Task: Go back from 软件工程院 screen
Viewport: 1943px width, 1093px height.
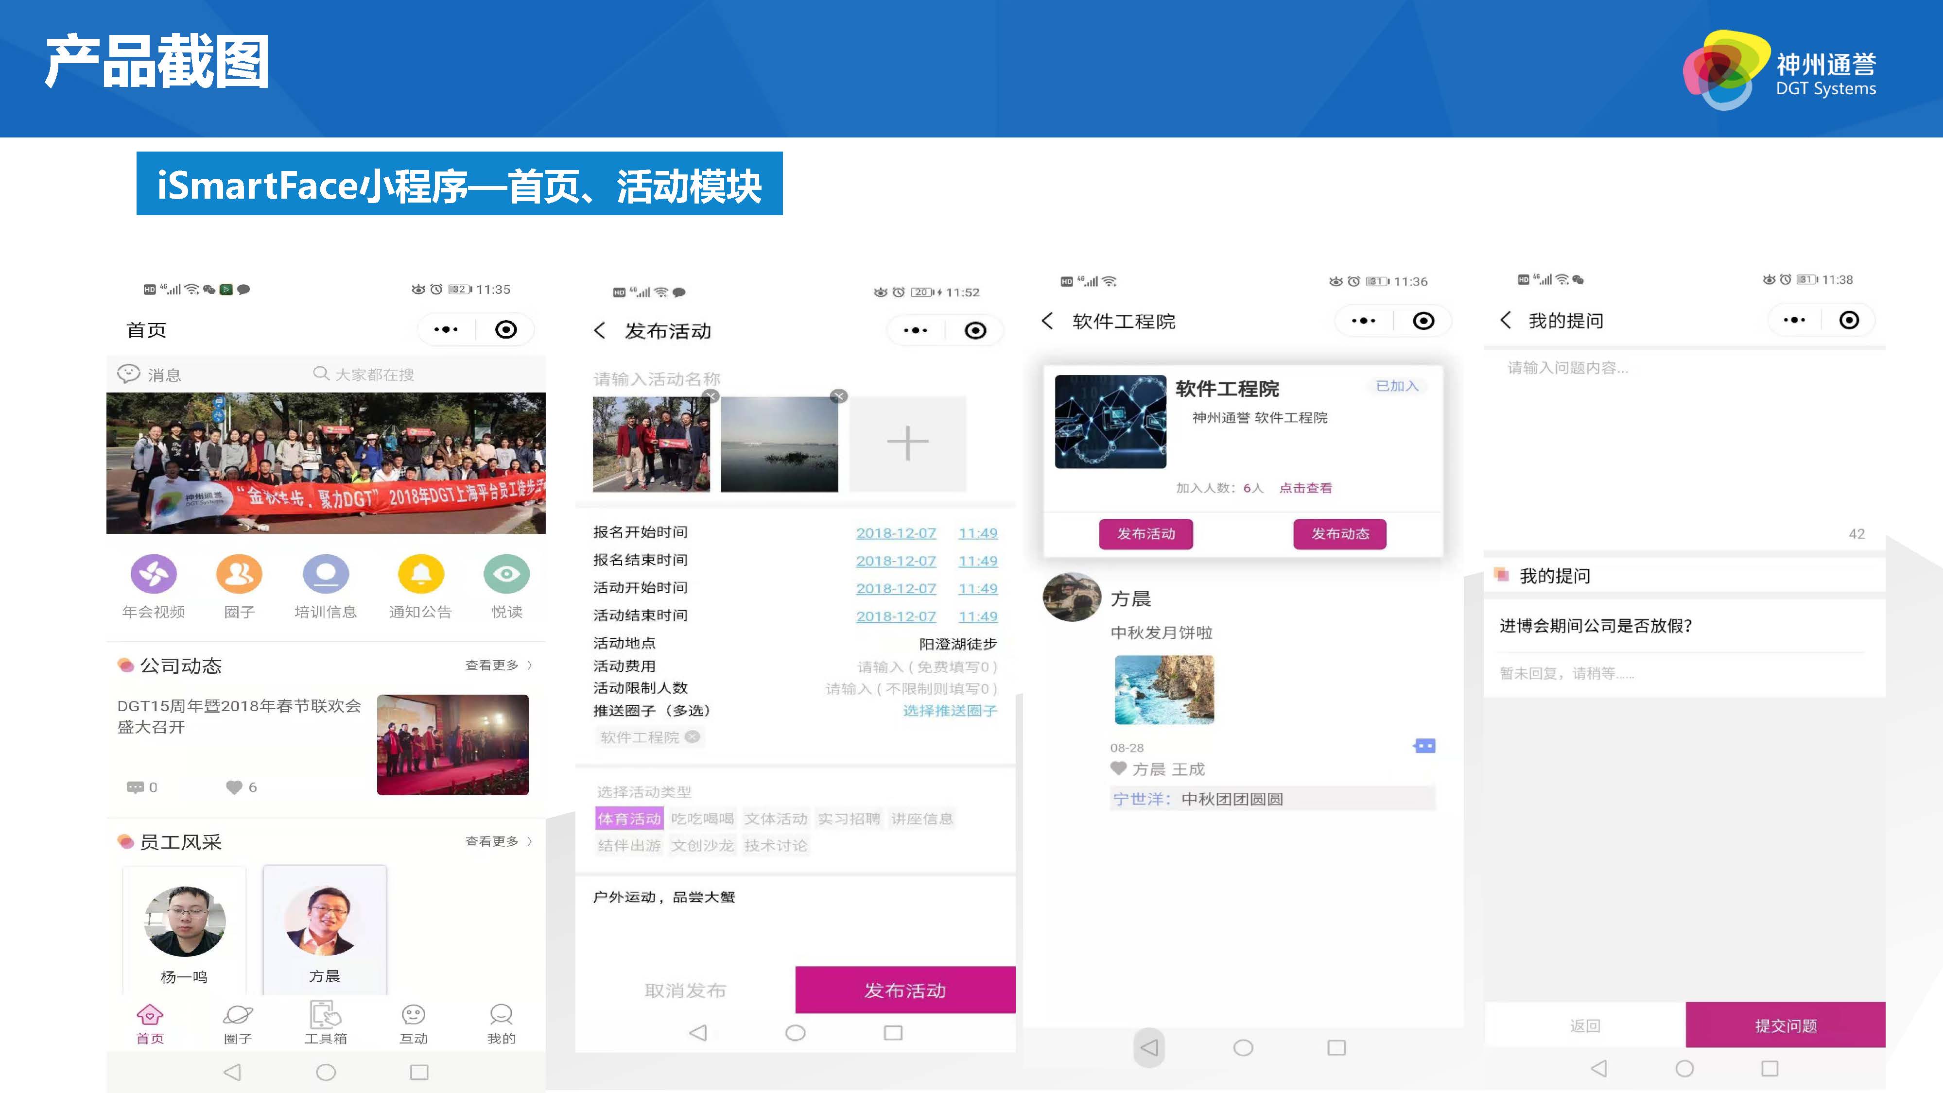Action: [1047, 321]
